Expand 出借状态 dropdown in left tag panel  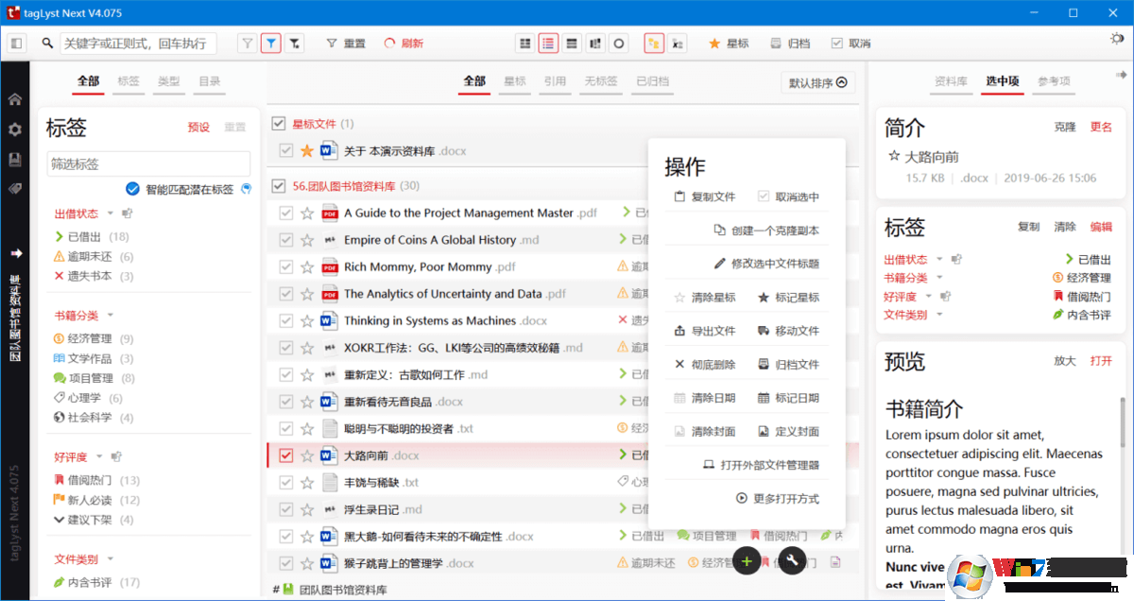point(110,214)
